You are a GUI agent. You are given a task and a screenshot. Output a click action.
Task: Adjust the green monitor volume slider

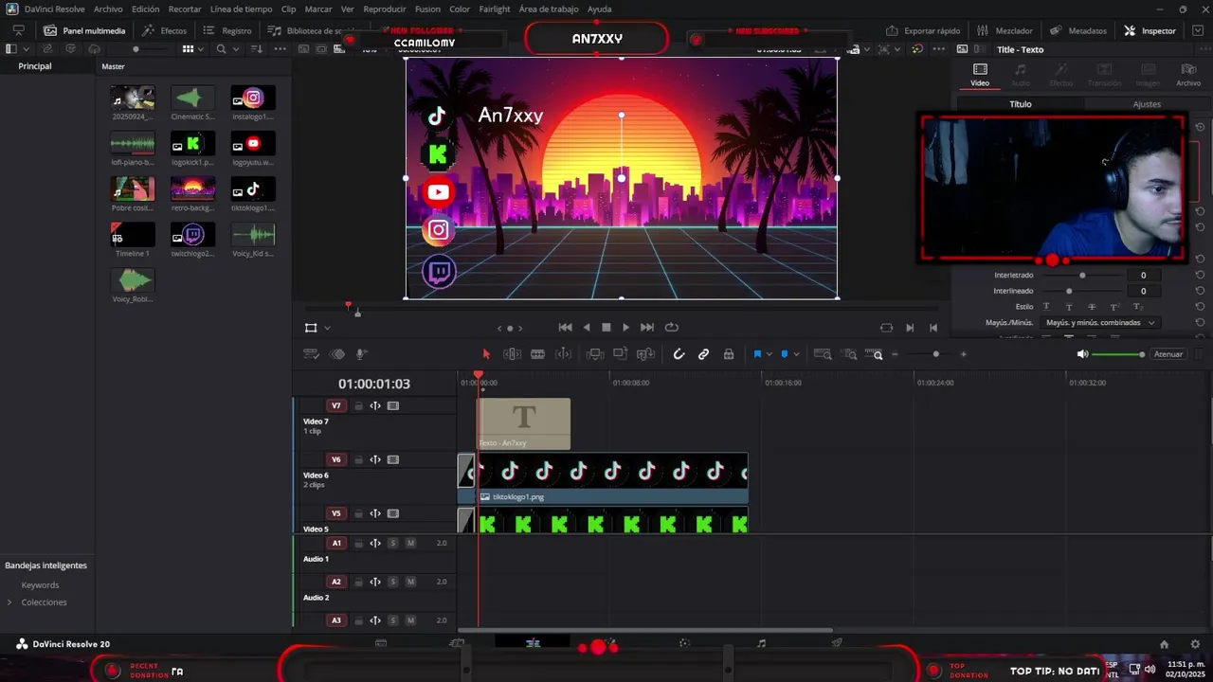tap(1118, 354)
